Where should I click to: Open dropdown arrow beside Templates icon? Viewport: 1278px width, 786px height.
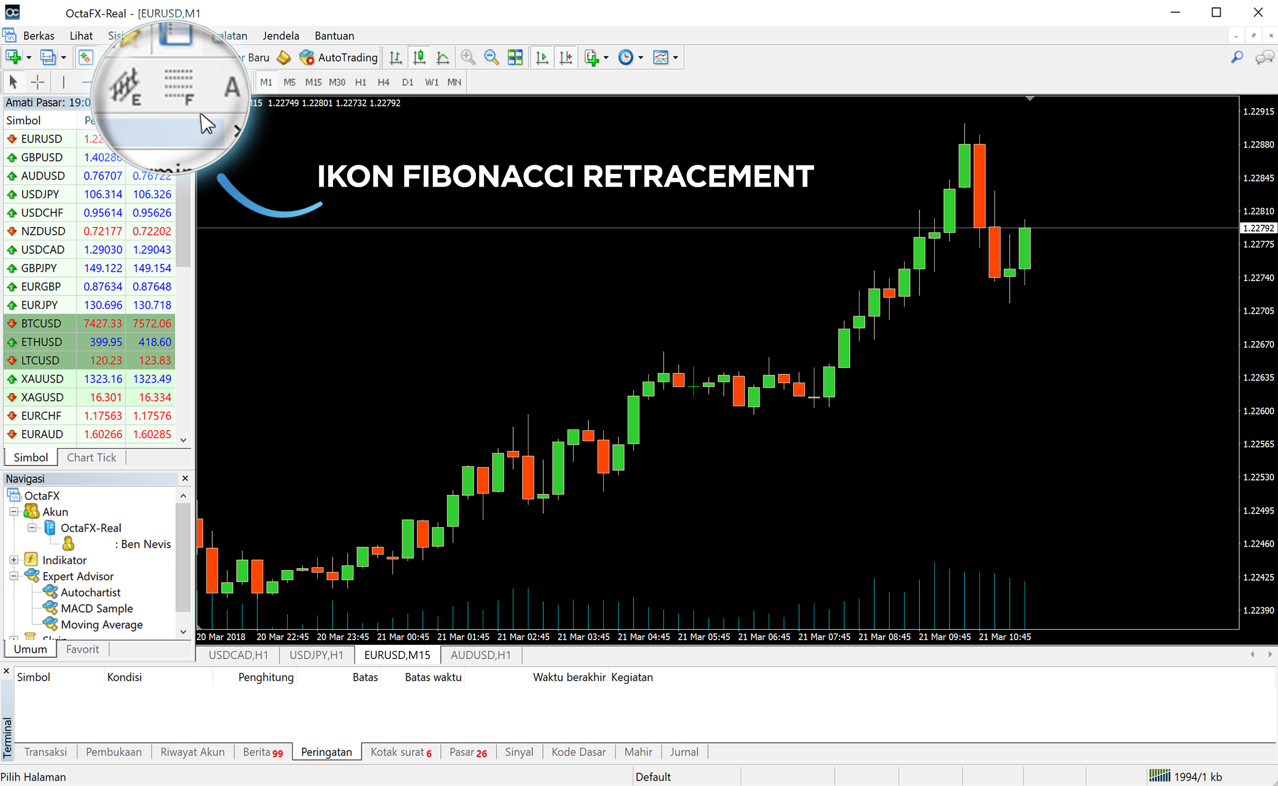(676, 57)
